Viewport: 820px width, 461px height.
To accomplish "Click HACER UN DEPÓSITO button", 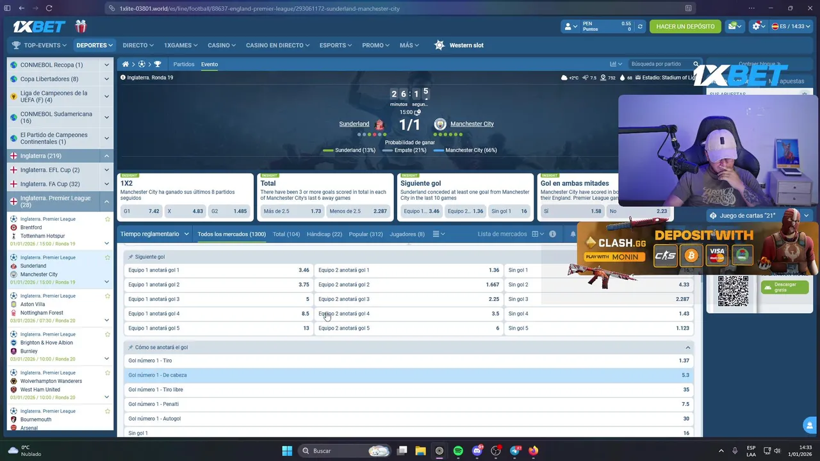I will click(x=685, y=26).
